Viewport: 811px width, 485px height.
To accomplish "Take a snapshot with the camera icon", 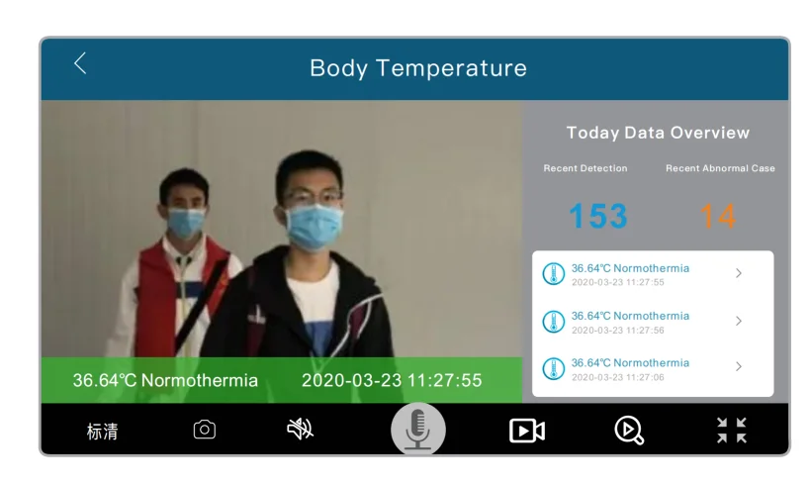I will pos(205,430).
